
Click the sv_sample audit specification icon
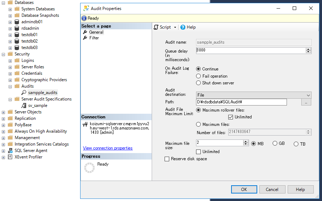[24, 106]
